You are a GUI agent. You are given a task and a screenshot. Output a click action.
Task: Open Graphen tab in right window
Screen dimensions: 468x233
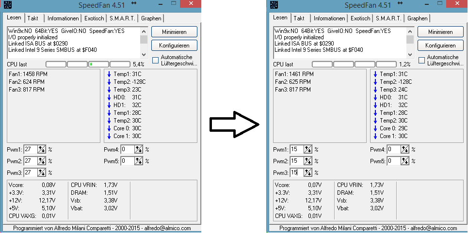tap(418, 18)
